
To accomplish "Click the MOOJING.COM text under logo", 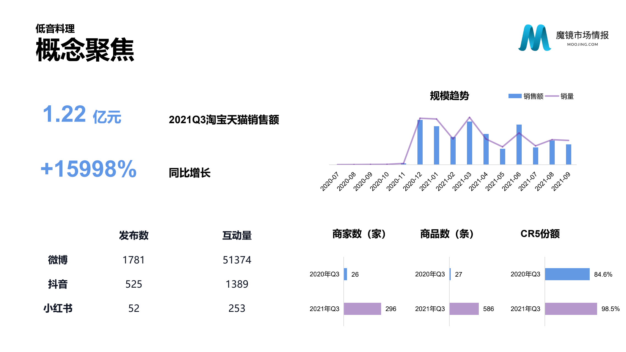I will [582, 44].
